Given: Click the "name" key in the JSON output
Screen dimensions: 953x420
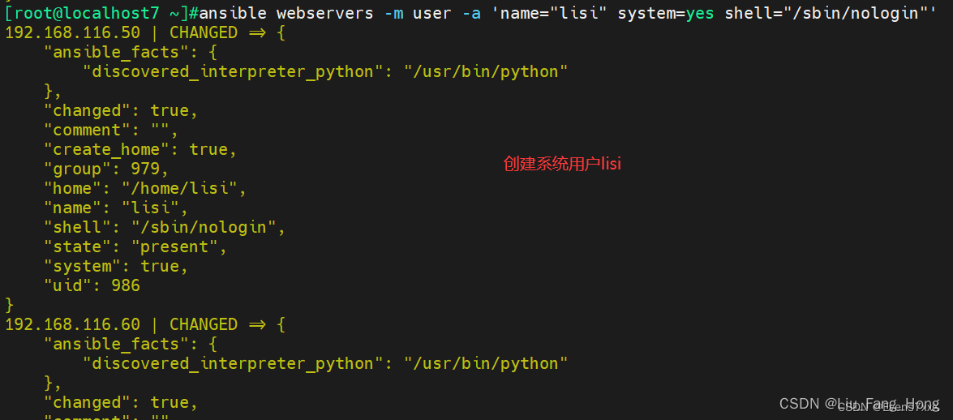Looking at the screenshot, I should tap(72, 208).
